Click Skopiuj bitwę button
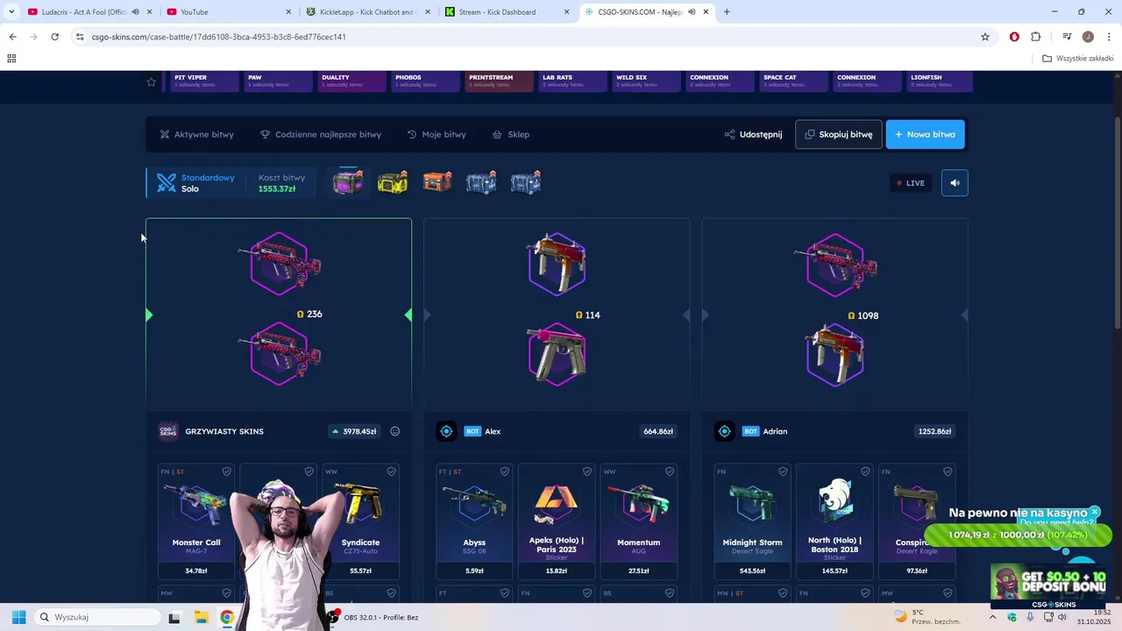Viewport: 1122px width, 631px height. (x=839, y=134)
